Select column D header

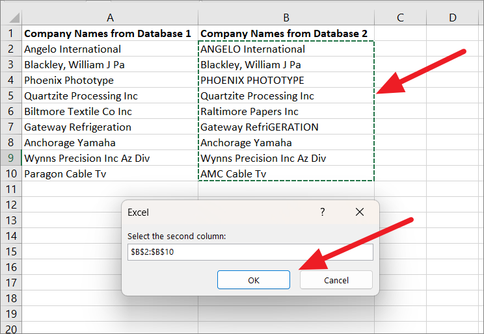tap(453, 18)
